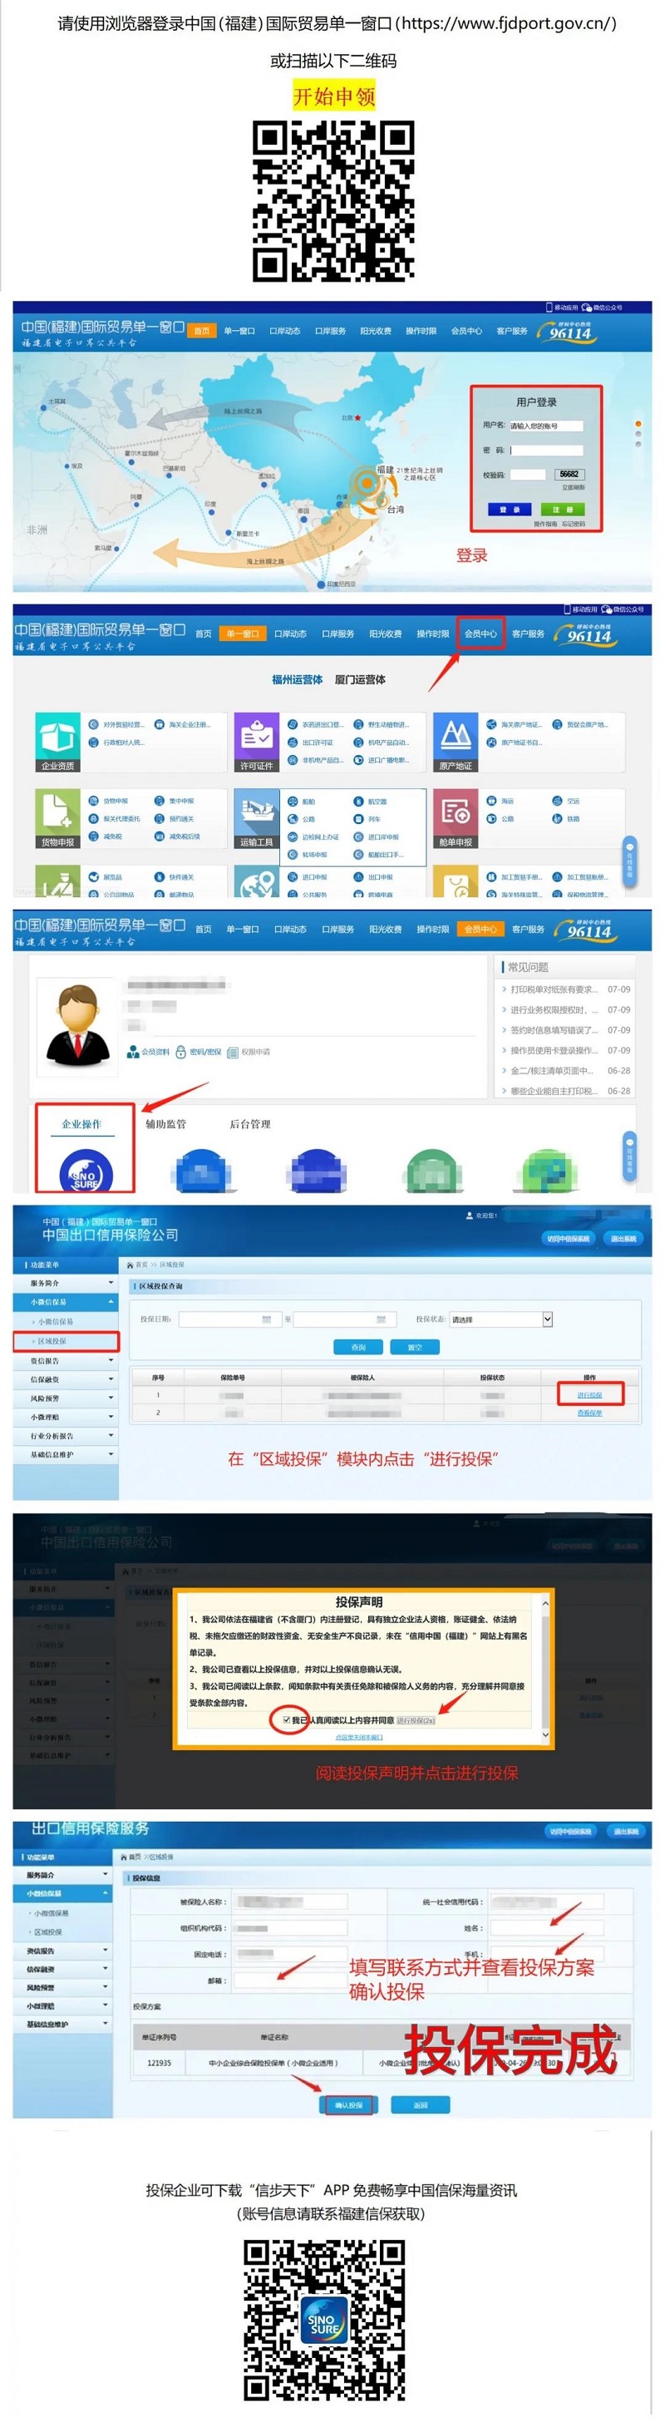This screenshot has height=2427, width=665.
Task: Switch to the 企业操作 tab
Action: (x=82, y=1124)
